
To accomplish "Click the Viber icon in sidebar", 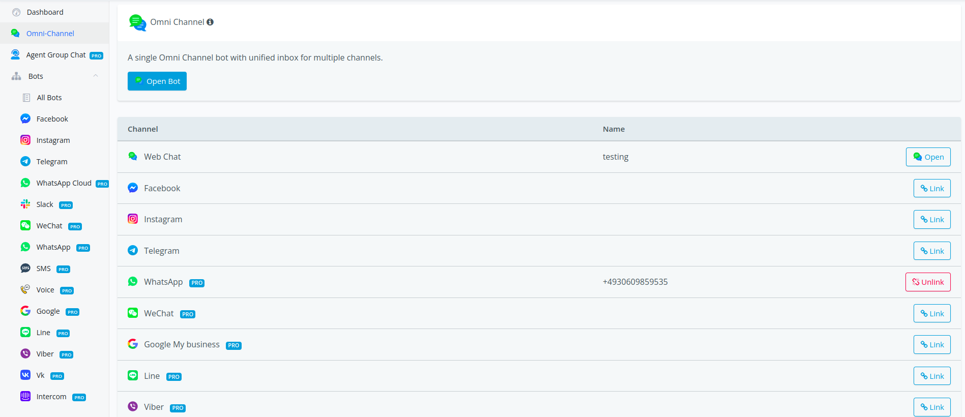I will click(25, 353).
